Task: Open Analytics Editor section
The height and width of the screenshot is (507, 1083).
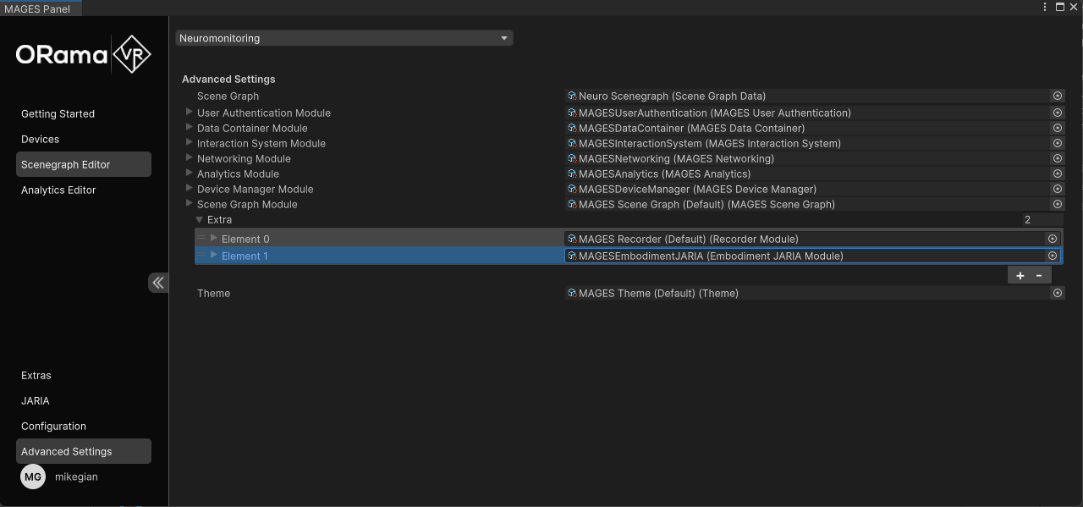Action: 84,190
